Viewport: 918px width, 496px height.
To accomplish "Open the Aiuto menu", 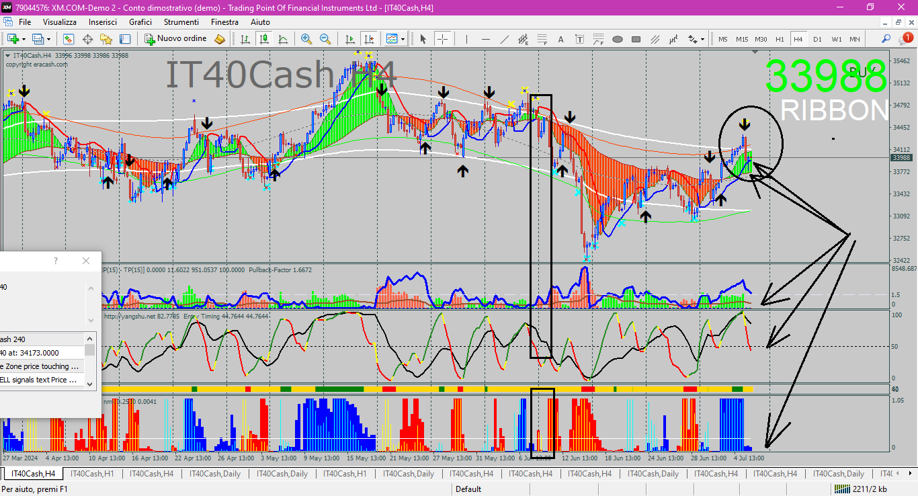I will pyautogui.click(x=260, y=22).
